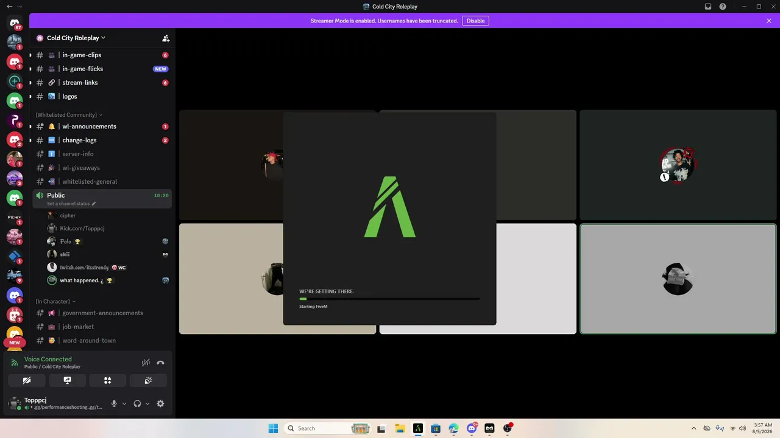Open the in-game-flicks channel
The height and width of the screenshot is (438, 780).
[102, 69]
